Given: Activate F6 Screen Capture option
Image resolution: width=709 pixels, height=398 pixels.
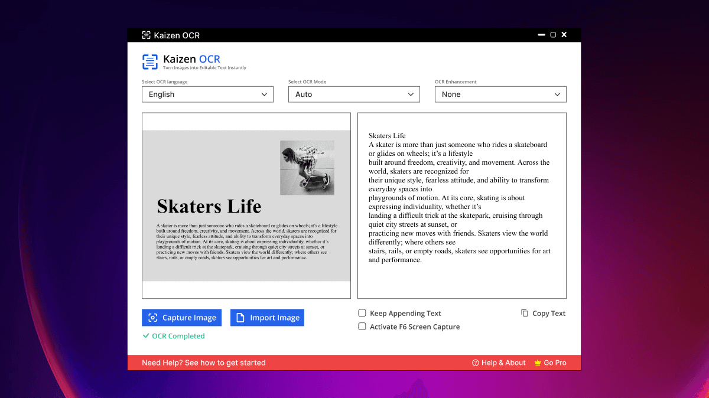Looking at the screenshot, I should 362,326.
